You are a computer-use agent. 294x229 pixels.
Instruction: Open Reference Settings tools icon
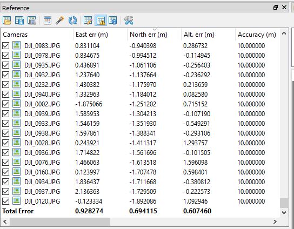click(x=129, y=20)
